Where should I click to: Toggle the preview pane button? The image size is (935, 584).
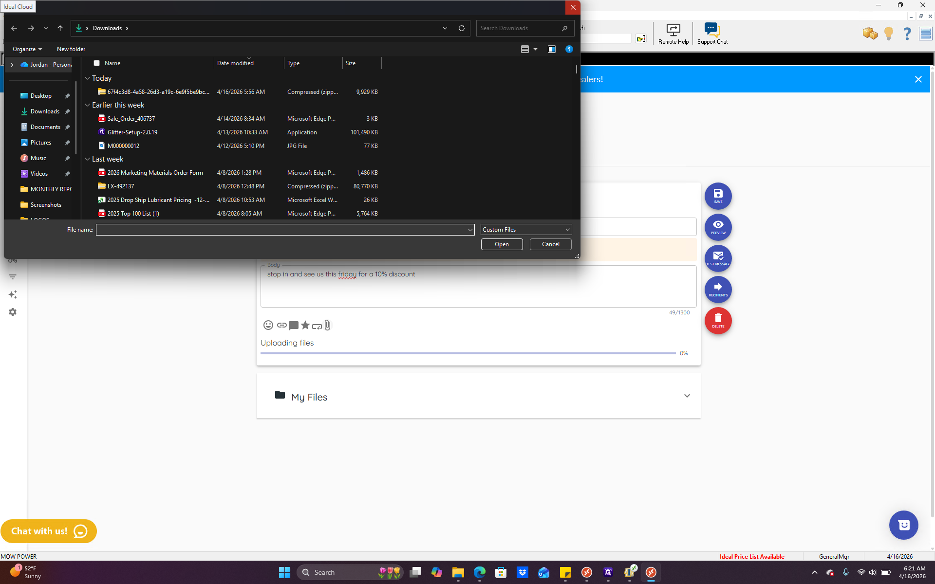coord(552,49)
